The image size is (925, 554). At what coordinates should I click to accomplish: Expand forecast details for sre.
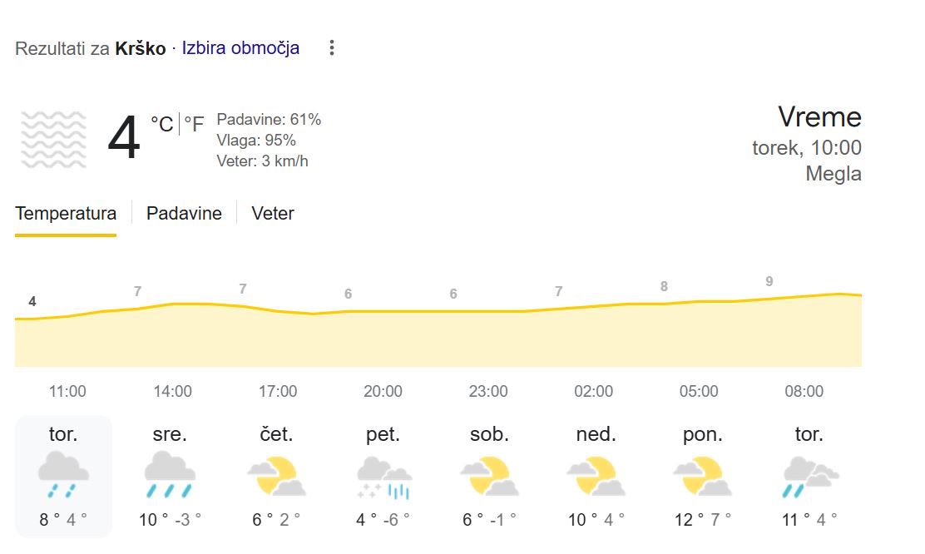pos(169,474)
